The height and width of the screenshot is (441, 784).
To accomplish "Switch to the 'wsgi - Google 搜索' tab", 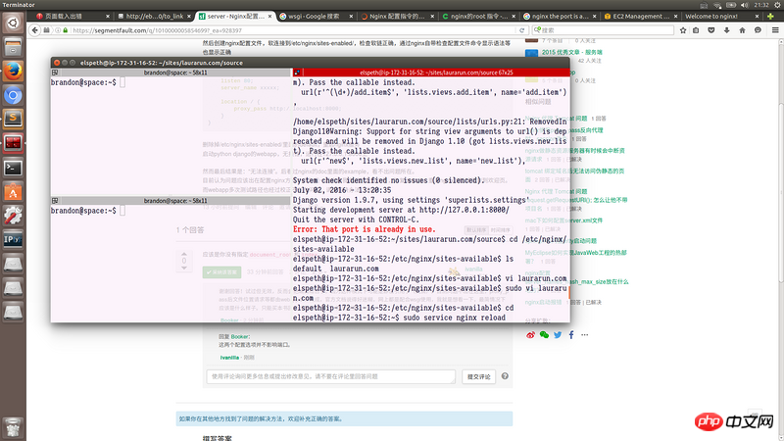I will click(316, 16).
